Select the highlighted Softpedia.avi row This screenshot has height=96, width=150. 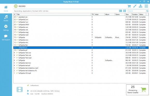point(81,48)
